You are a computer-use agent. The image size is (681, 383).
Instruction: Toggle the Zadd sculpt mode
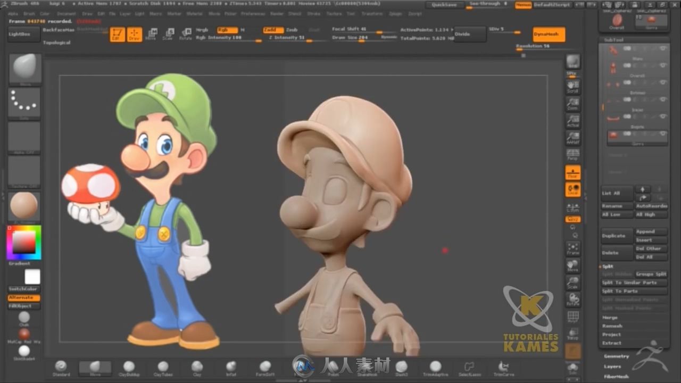273,30
